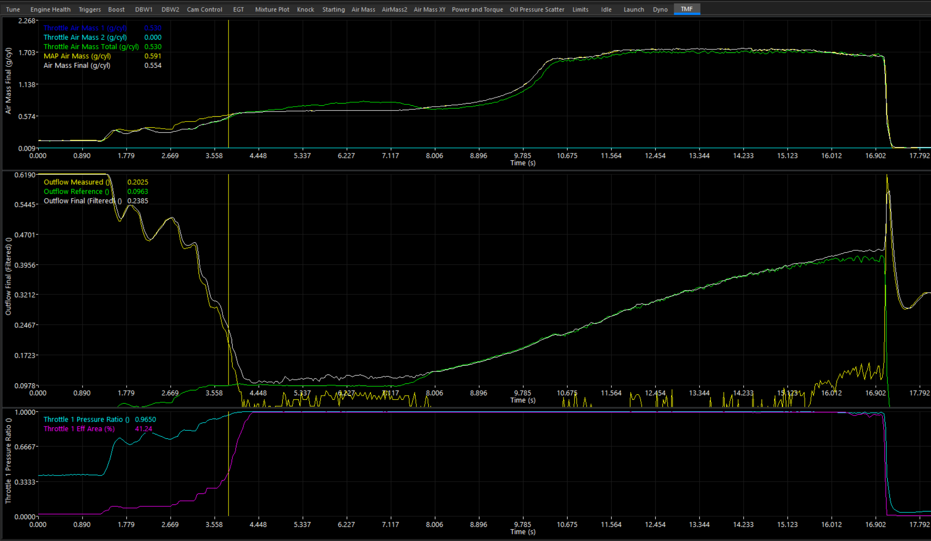Screen dimensions: 931x541
Task: Select the Outflow Reference legend entry
Action: point(76,191)
